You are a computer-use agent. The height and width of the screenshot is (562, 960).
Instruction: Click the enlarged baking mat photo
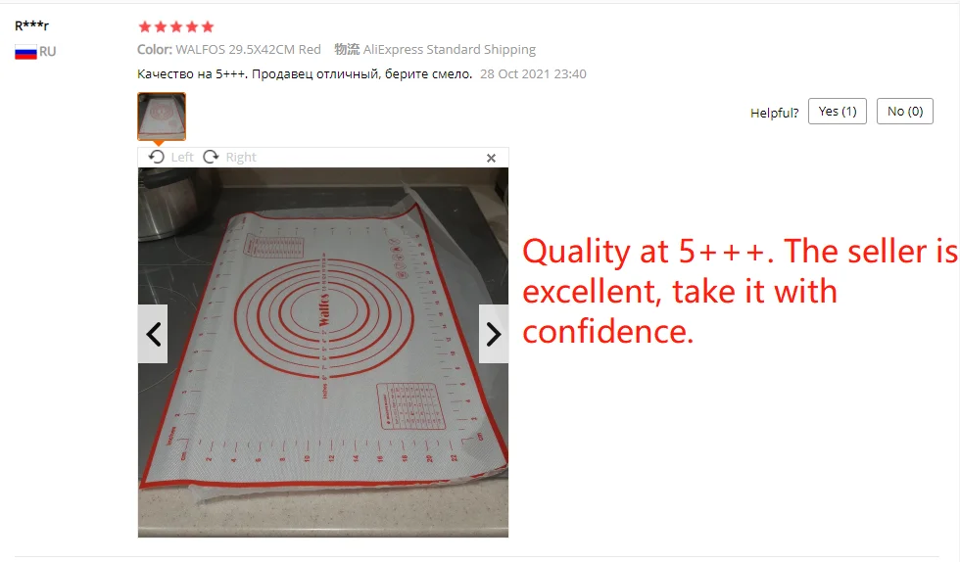(323, 352)
